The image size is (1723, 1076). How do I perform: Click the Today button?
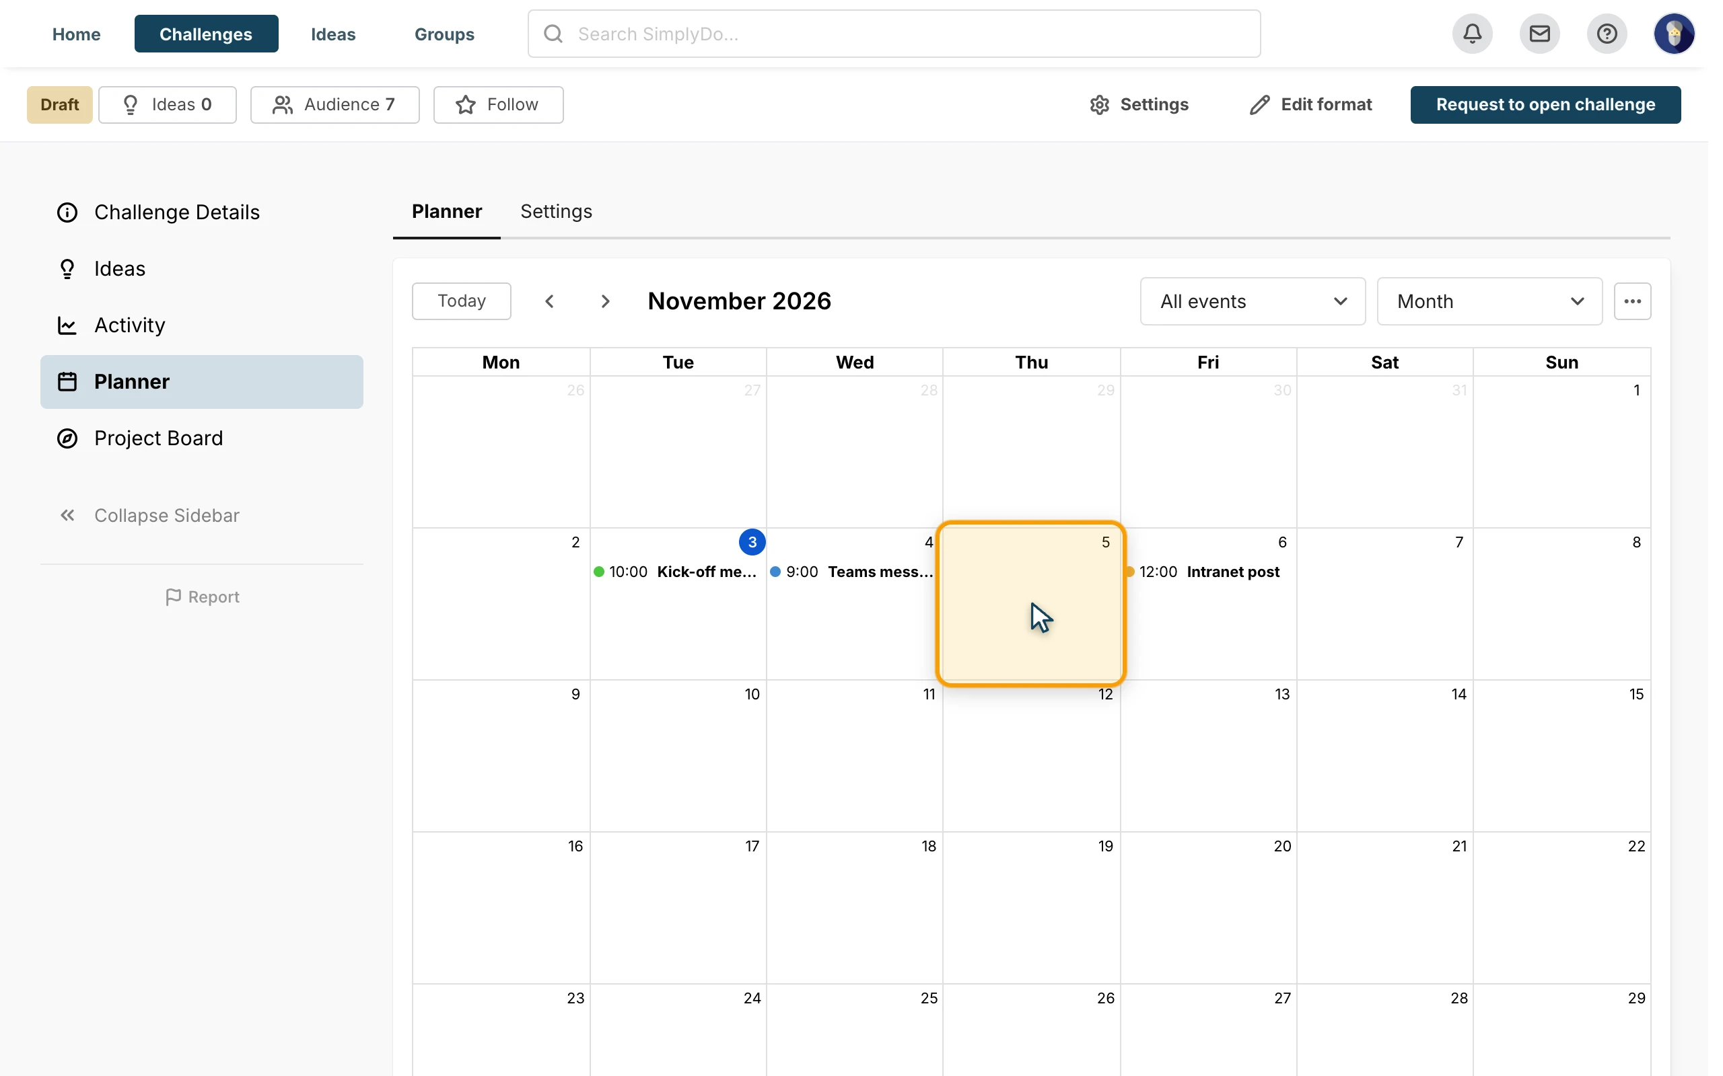[x=461, y=301]
